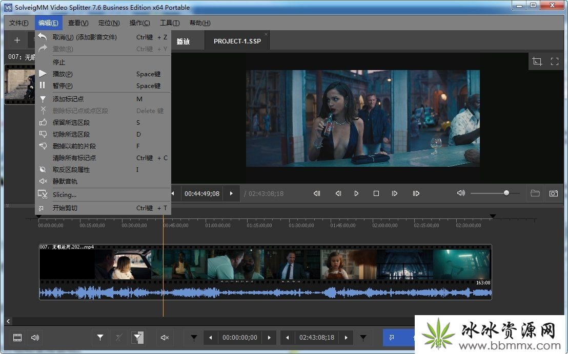The image size is (568, 354).
Task: Step one frame forward
Action: pyautogui.click(x=395, y=193)
